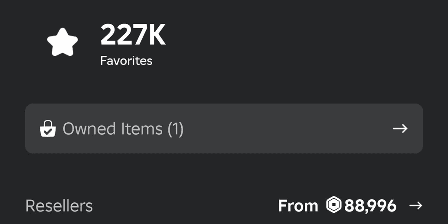
Task: Open the Resellers section label
Action: (59, 206)
